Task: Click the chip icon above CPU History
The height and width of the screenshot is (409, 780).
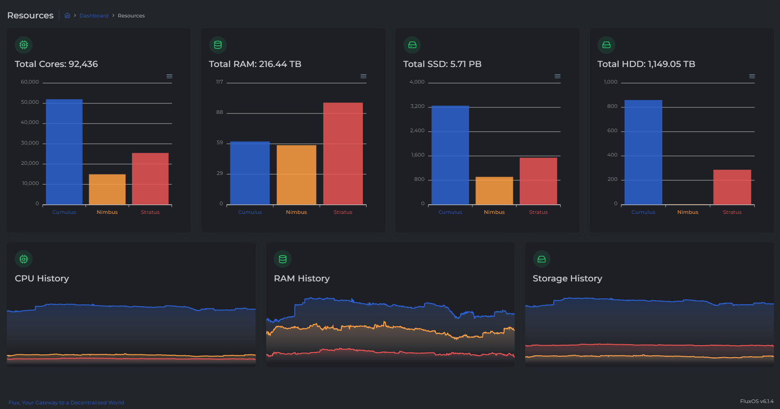Action: [24, 259]
